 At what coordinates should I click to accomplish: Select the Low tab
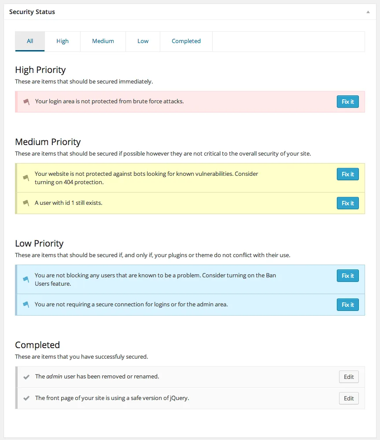(x=143, y=41)
